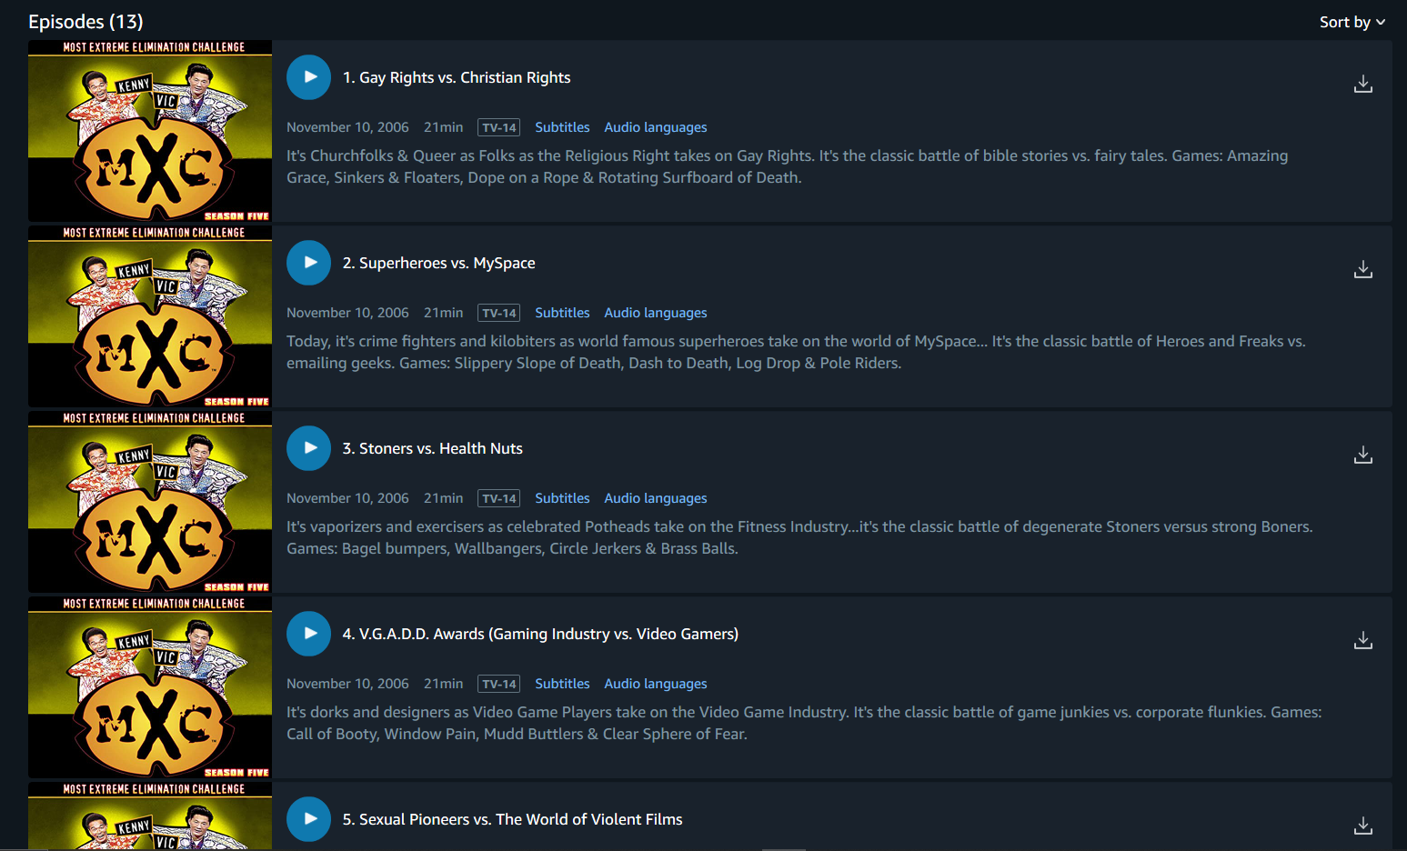Screen dimensions: 1407x851
Task: Download episode 5 with the download icon
Action: (x=1362, y=826)
